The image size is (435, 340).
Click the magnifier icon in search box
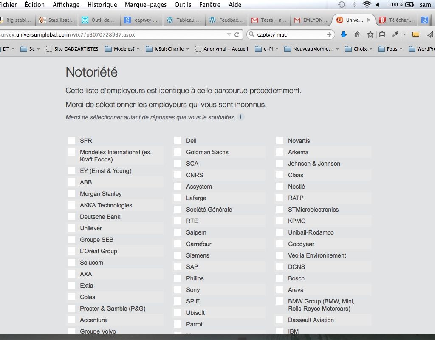point(251,34)
